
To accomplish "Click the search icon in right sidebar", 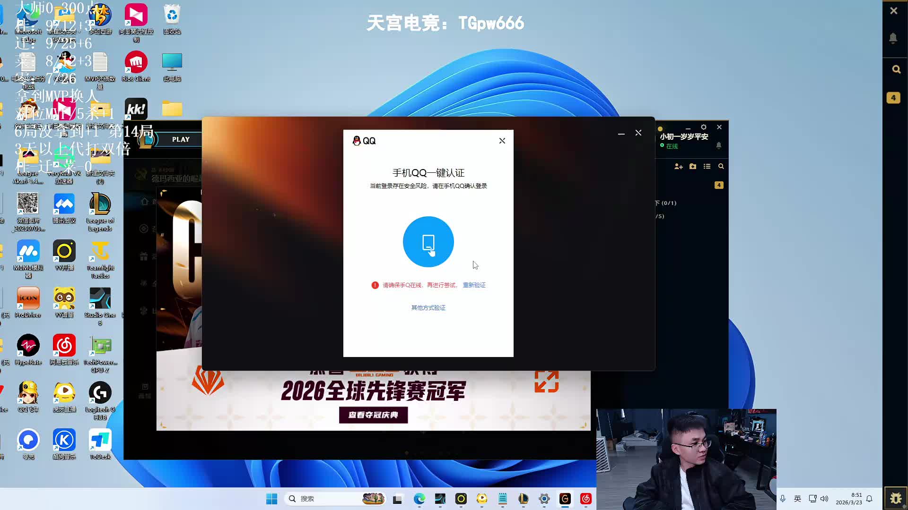I will tap(896, 69).
